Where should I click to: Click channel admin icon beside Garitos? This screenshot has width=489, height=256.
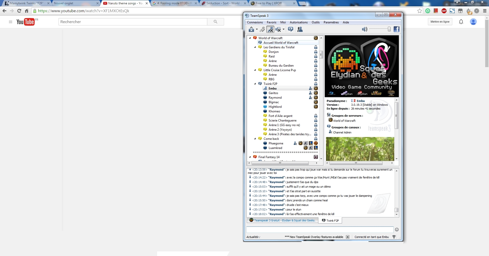click(x=311, y=93)
